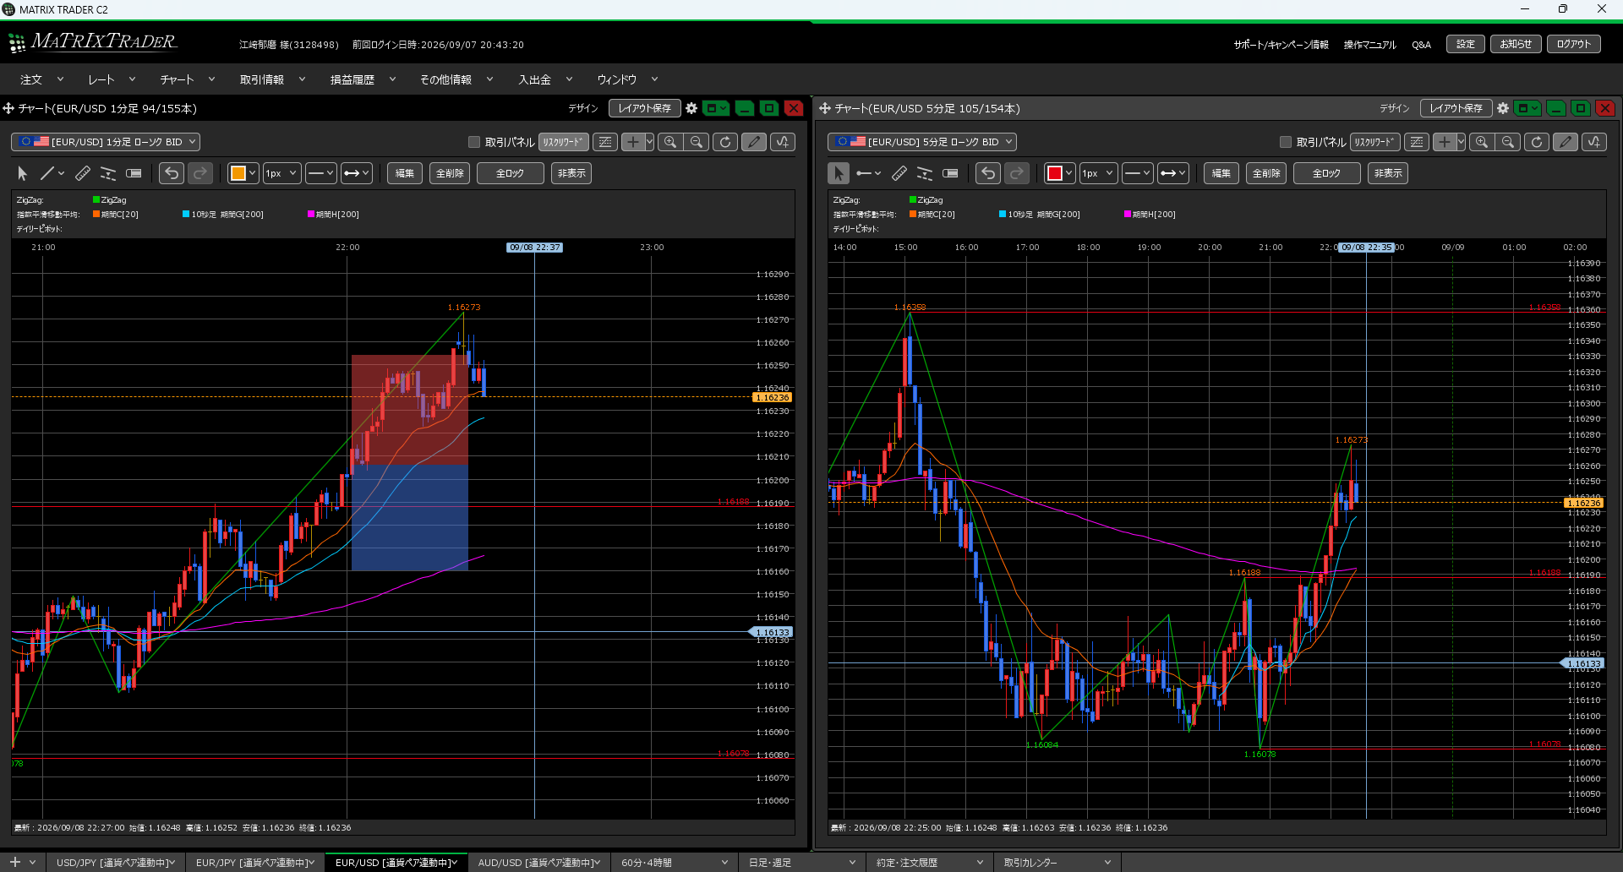Select the cursor tool in the 5分足 chart
This screenshot has height=872, width=1623.
point(839,173)
